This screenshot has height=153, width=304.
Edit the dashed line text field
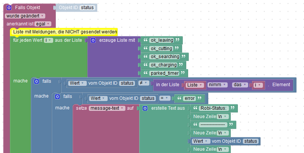213,125
